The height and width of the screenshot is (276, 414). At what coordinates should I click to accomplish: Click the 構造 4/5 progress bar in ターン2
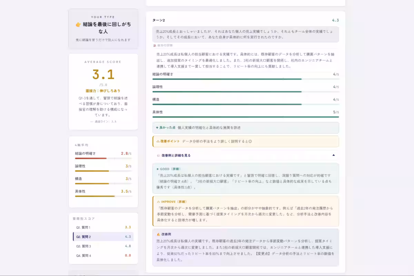tap(246, 104)
